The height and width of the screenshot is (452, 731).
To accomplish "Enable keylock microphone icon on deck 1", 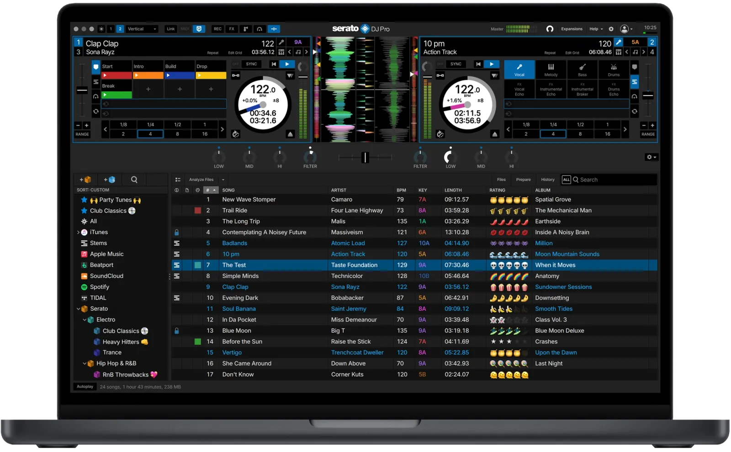I will [281, 43].
